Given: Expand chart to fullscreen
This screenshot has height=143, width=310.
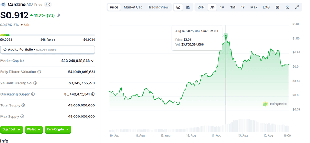Looking at the screenshot, I should coord(297,7).
